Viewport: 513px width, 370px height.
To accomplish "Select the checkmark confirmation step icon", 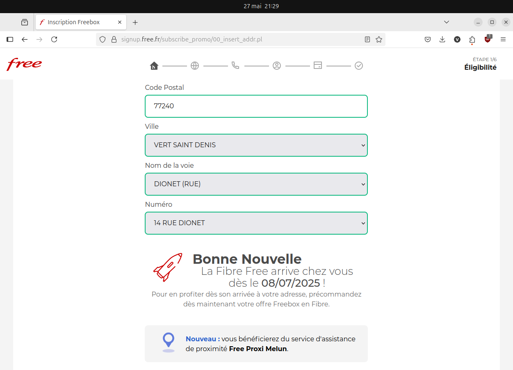I will pyautogui.click(x=359, y=66).
